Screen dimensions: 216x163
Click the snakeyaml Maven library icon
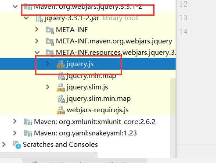tap(28, 133)
